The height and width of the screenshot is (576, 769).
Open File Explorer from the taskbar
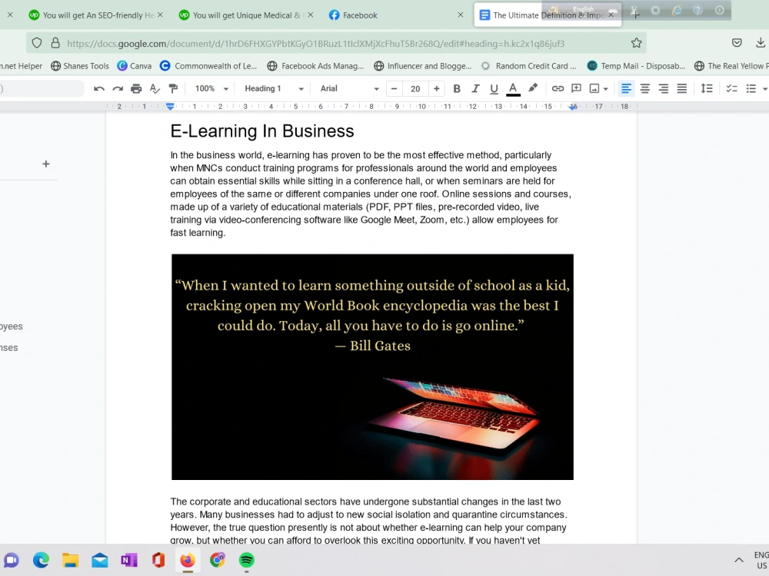click(70, 560)
